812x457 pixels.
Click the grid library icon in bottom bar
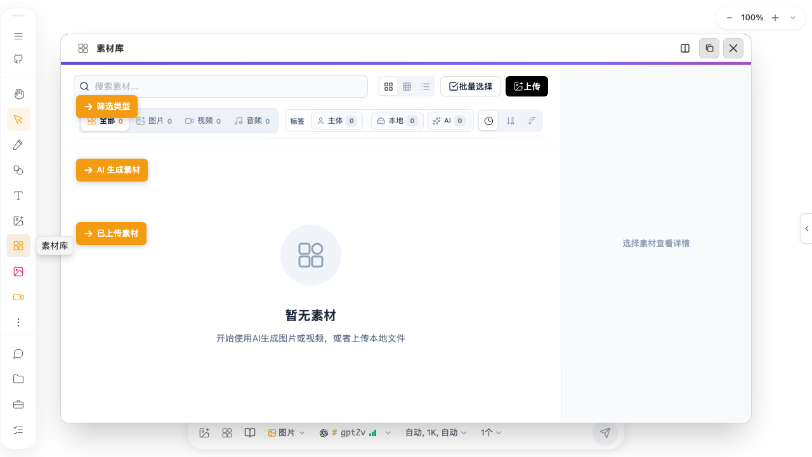pos(227,433)
